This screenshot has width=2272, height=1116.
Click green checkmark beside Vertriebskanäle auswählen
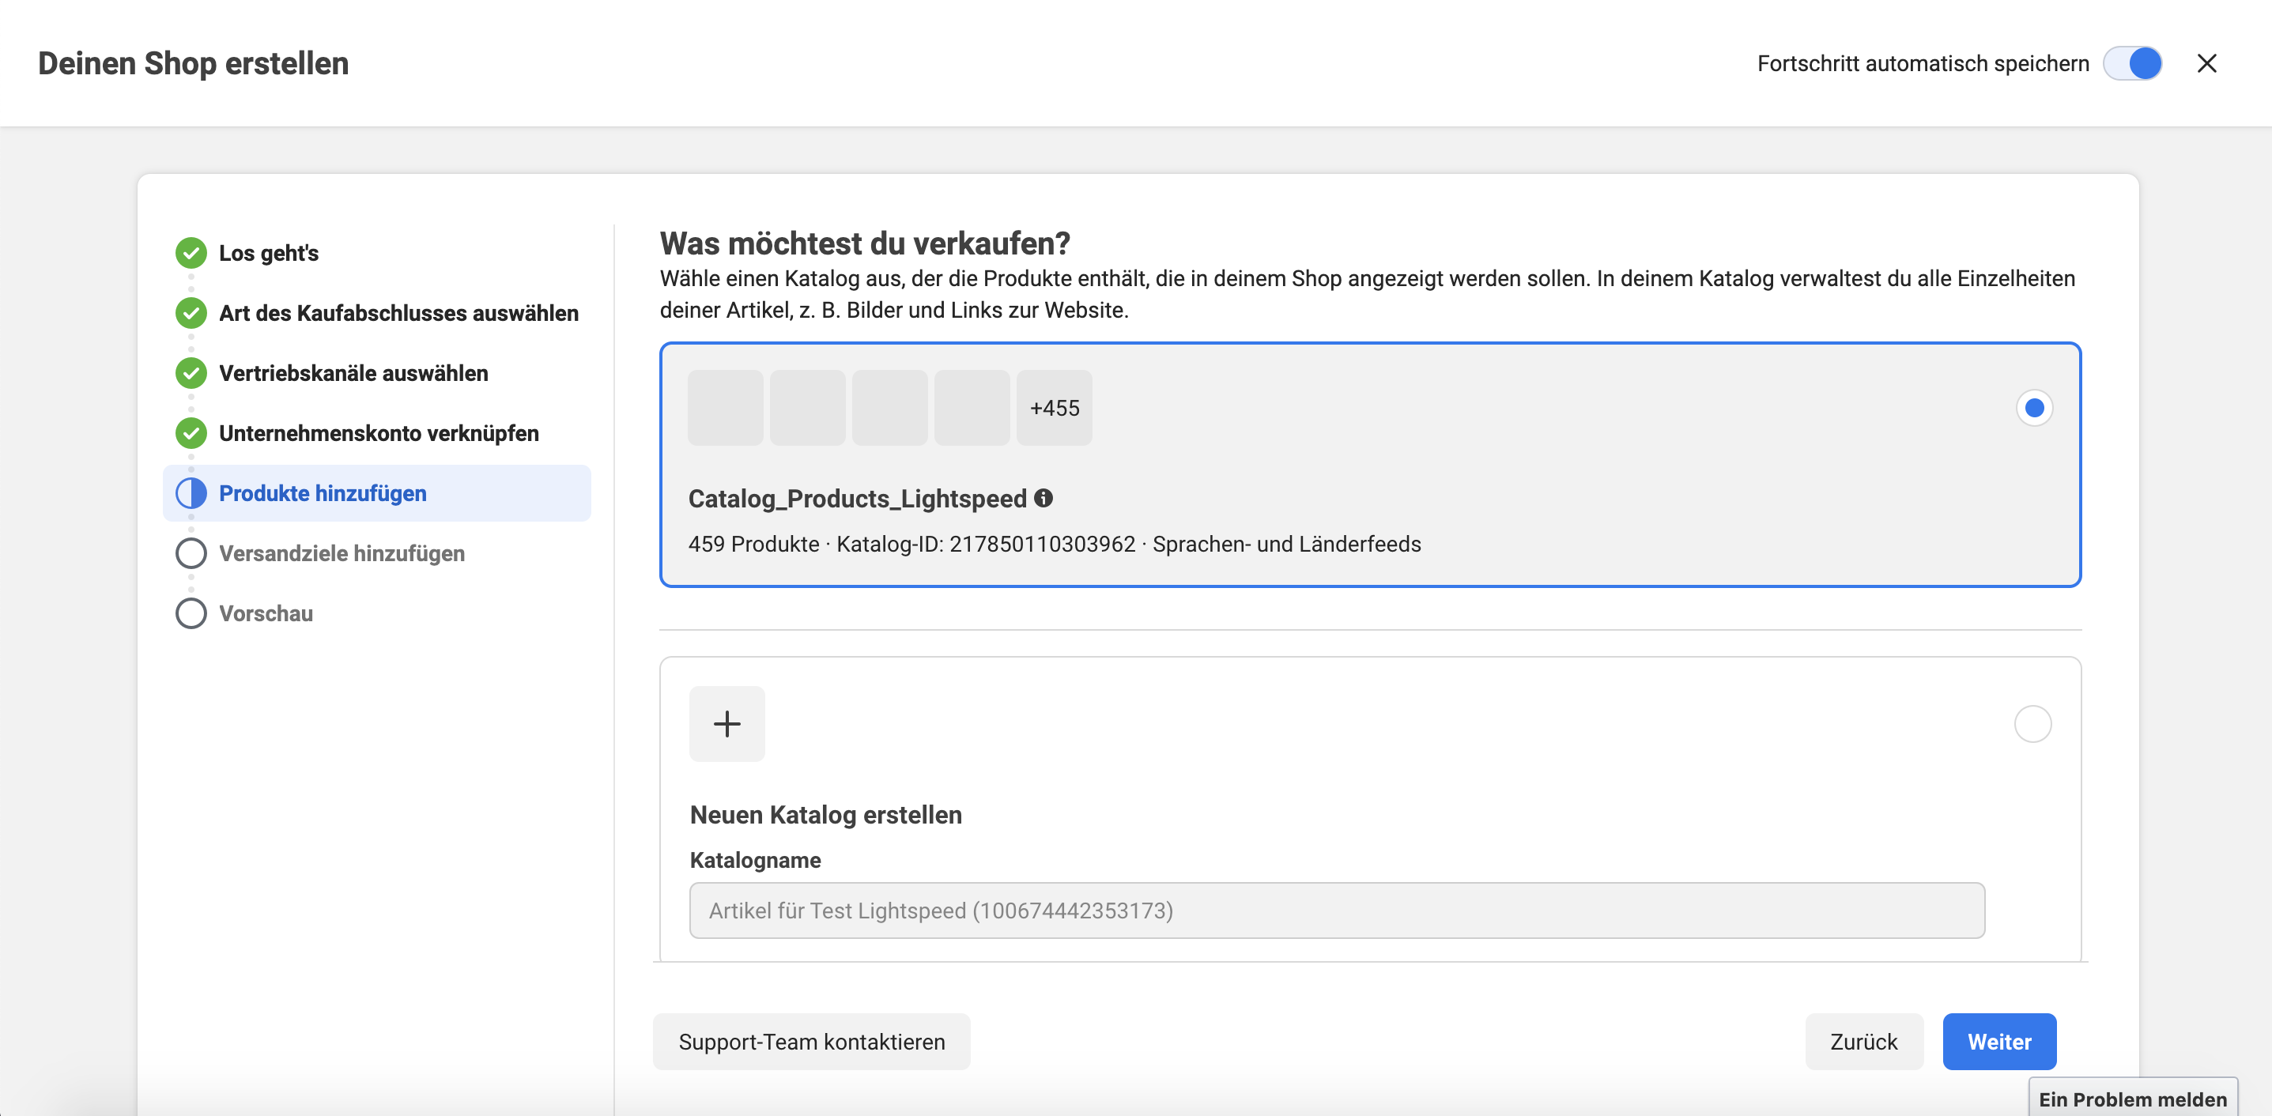[191, 373]
